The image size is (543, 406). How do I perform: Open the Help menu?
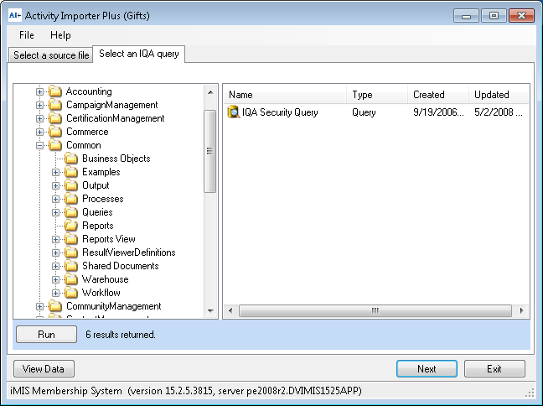coord(60,35)
